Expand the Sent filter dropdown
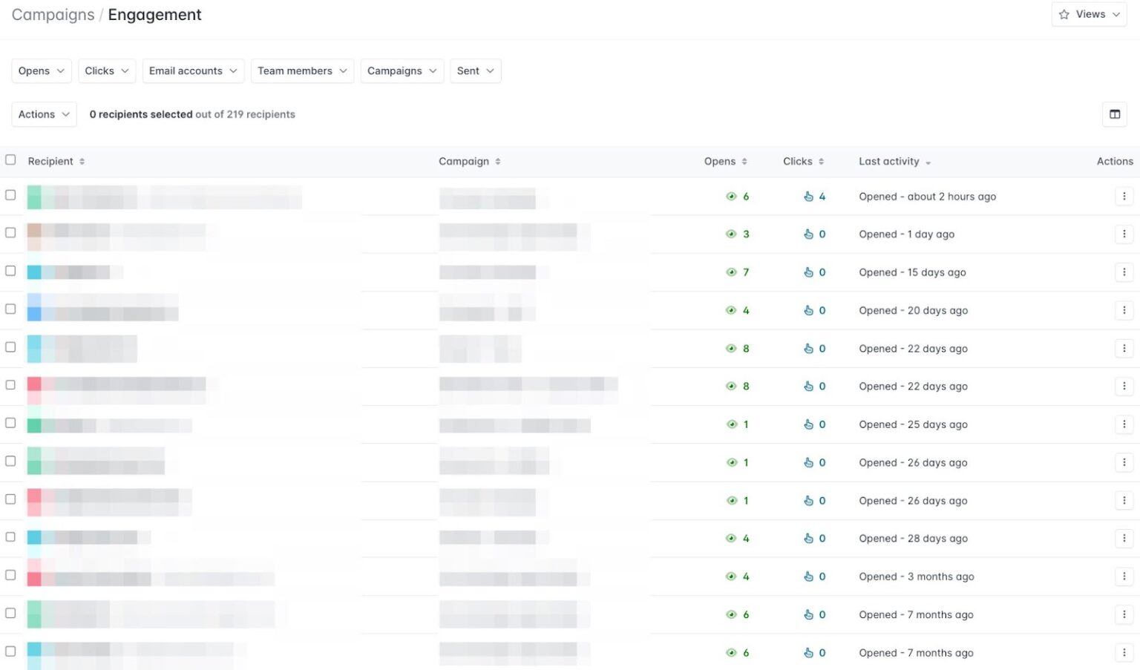 [475, 70]
